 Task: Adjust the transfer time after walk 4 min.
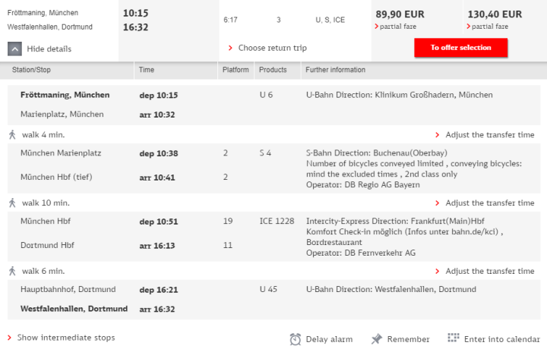coord(489,134)
